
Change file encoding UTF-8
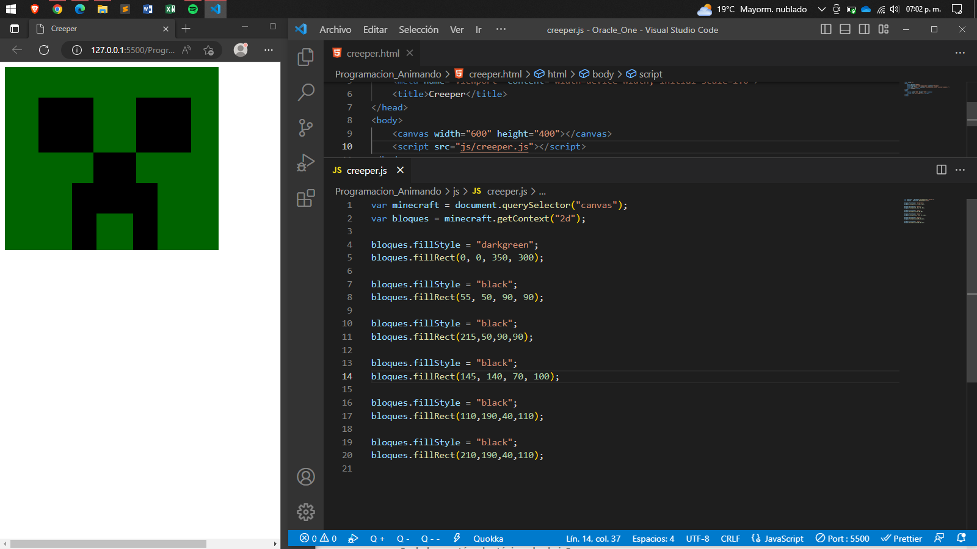pyautogui.click(x=697, y=539)
